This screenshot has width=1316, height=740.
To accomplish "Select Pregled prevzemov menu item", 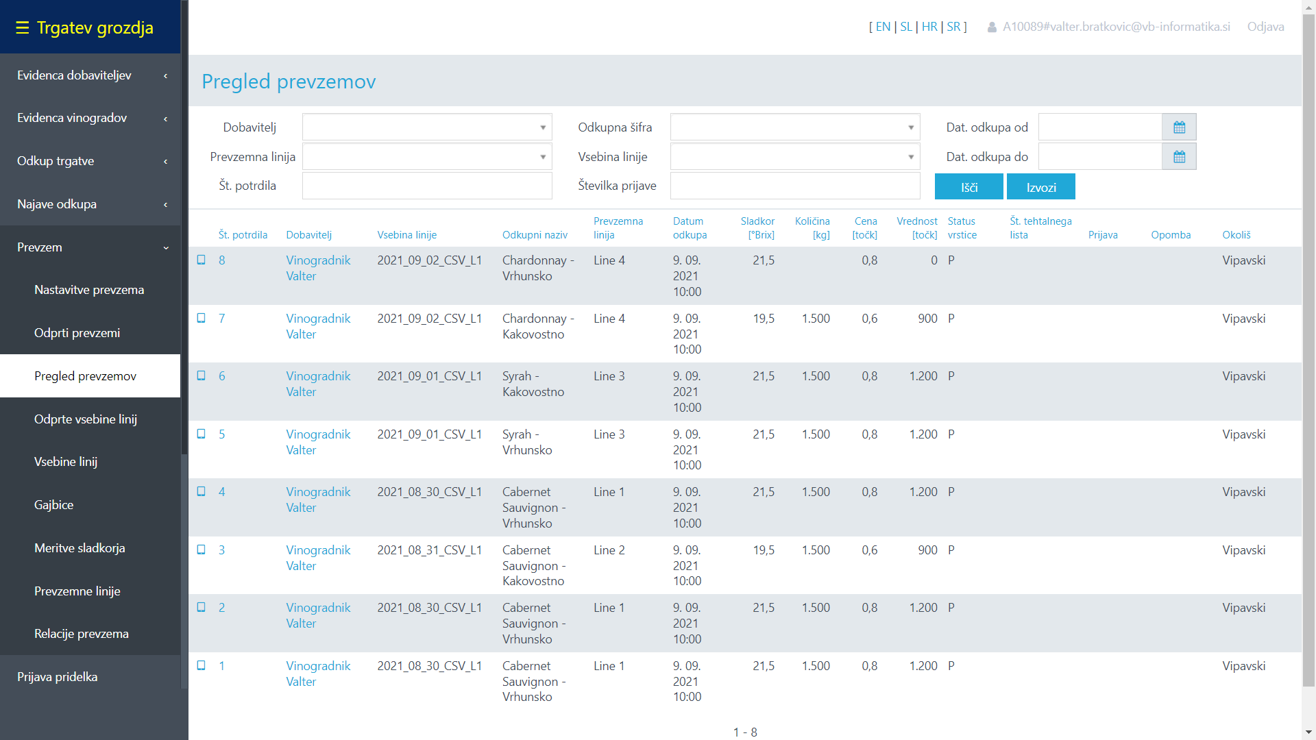I will point(90,376).
